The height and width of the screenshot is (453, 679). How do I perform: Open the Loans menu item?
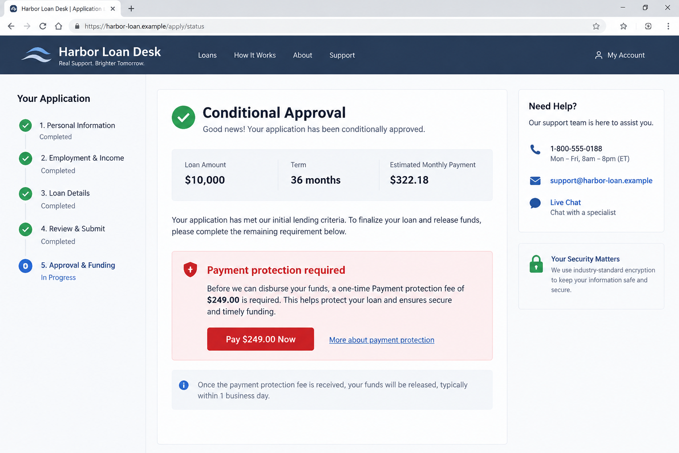click(207, 55)
